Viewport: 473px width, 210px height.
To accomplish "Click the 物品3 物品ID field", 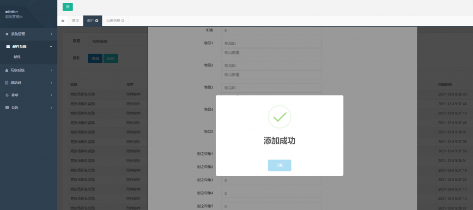I will pyautogui.click(x=271, y=88).
